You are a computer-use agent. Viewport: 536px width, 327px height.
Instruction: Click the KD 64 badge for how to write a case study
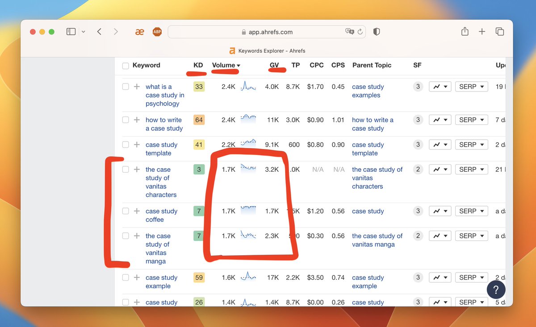(x=199, y=120)
